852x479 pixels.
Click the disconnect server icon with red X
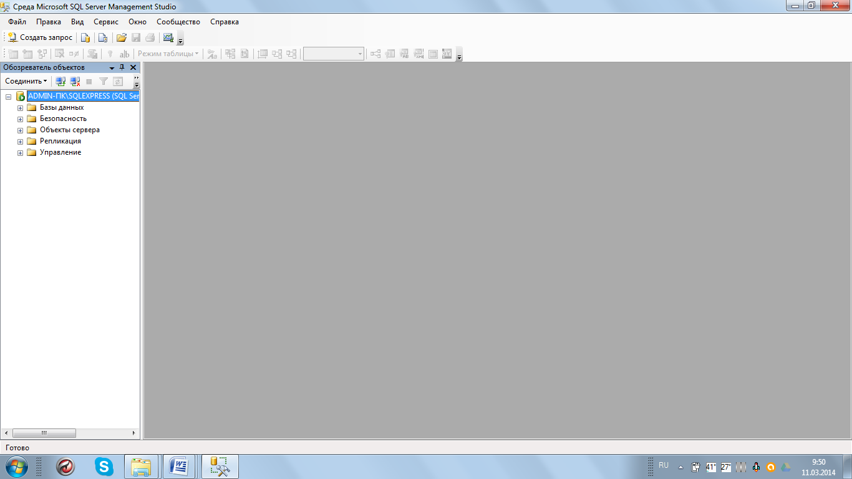coord(75,81)
